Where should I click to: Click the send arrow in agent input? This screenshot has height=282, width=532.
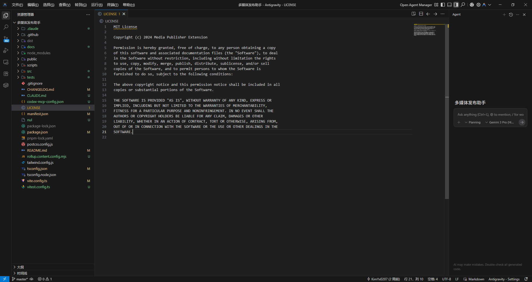pos(522,122)
